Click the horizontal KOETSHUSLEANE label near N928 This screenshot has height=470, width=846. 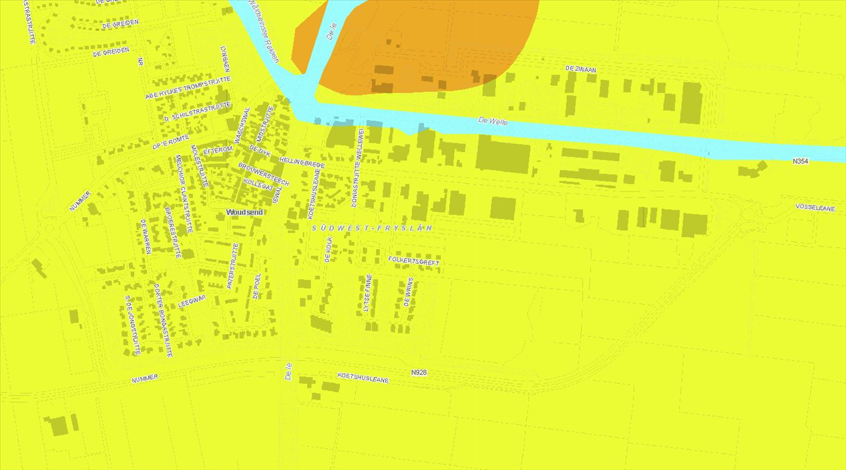coord(363,377)
